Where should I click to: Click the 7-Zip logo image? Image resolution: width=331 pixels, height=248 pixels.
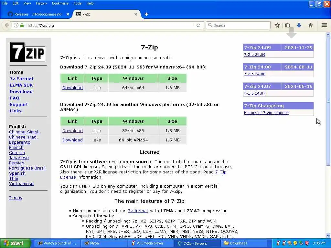pyautogui.click(x=27, y=52)
